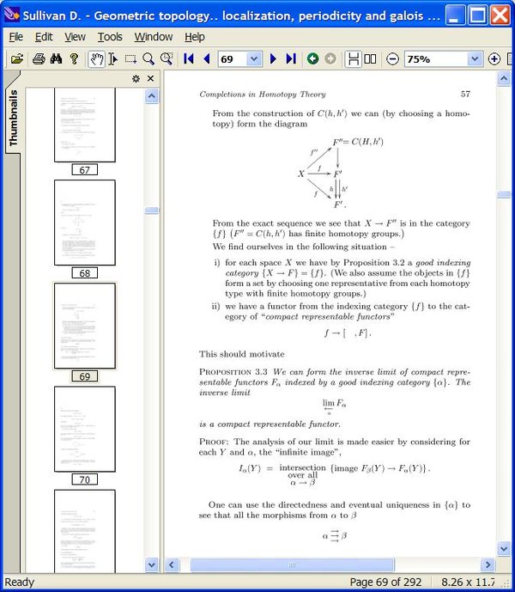Select the marquee zoom tool
This screenshot has width=515, height=592.
point(167,59)
